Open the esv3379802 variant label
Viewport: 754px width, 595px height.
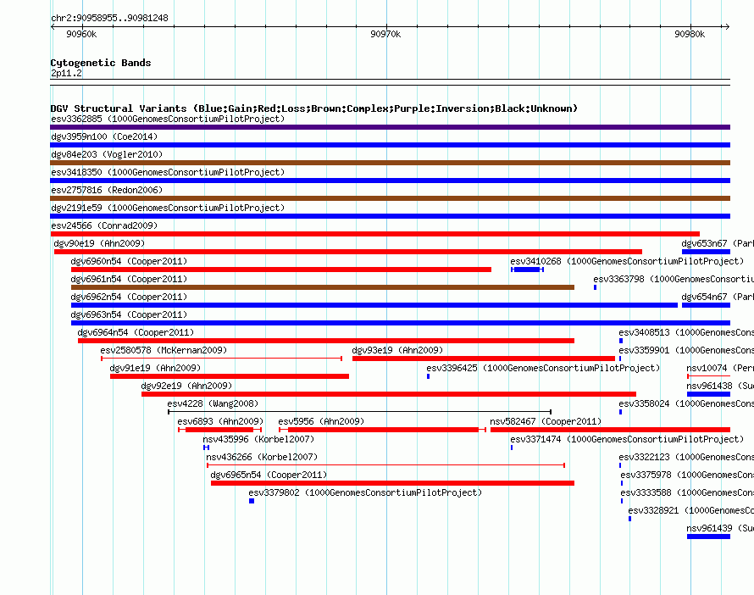(x=365, y=492)
